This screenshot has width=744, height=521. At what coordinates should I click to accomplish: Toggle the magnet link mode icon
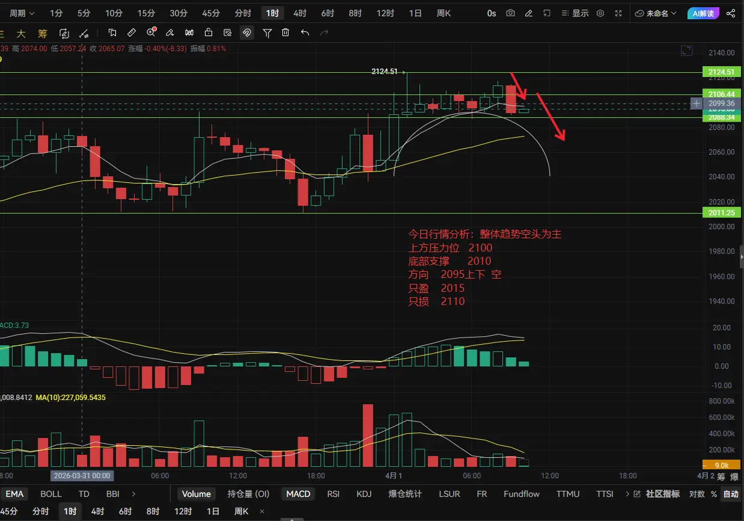click(x=246, y=33)
